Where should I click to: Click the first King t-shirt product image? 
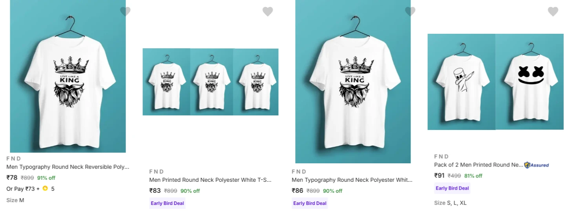click(x=68, y=76)
